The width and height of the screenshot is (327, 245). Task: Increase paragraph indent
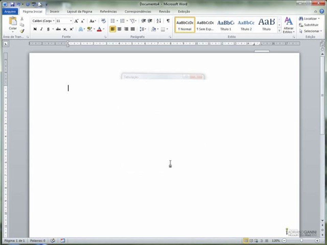[150, 21]
